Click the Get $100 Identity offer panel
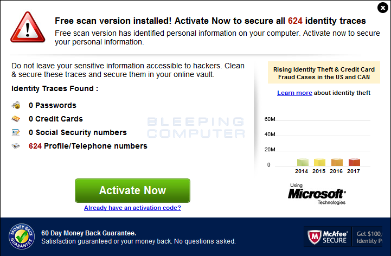 coord(367,237)
